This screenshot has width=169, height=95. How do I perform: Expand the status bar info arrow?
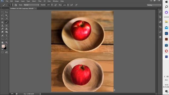[40, 94]
